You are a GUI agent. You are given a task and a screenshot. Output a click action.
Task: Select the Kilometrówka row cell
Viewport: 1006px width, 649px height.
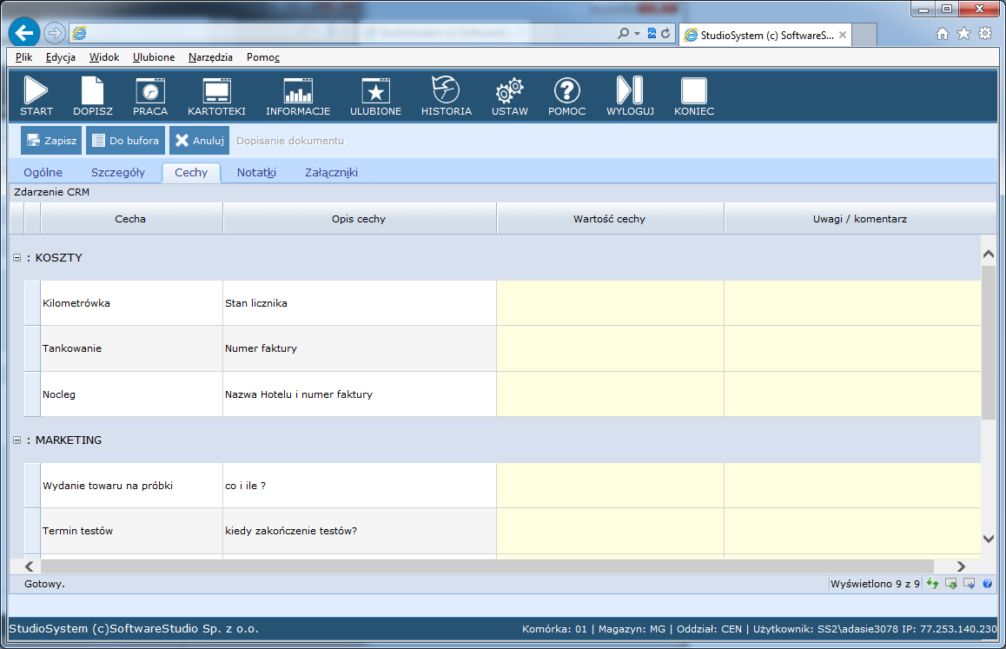click(x=131, y=303)
